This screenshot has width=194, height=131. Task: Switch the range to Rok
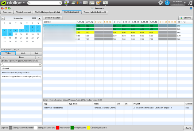[36, 53]
